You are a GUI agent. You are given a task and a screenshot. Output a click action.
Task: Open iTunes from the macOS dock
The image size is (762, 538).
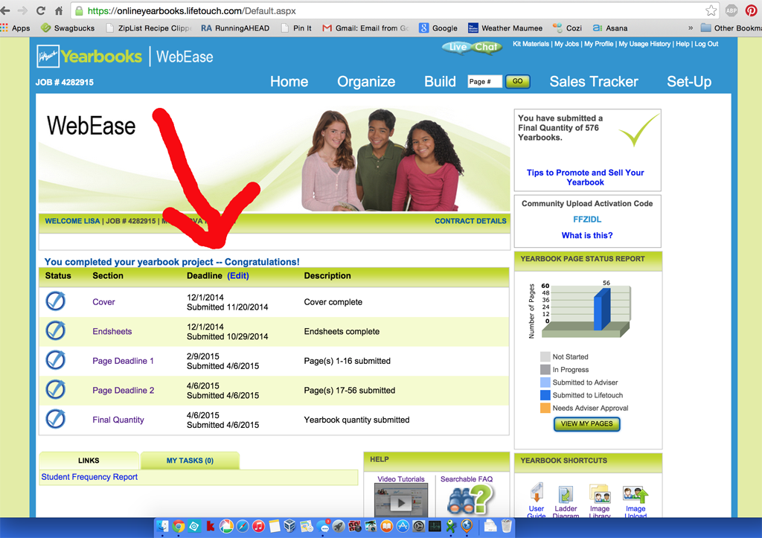point(258,527)
